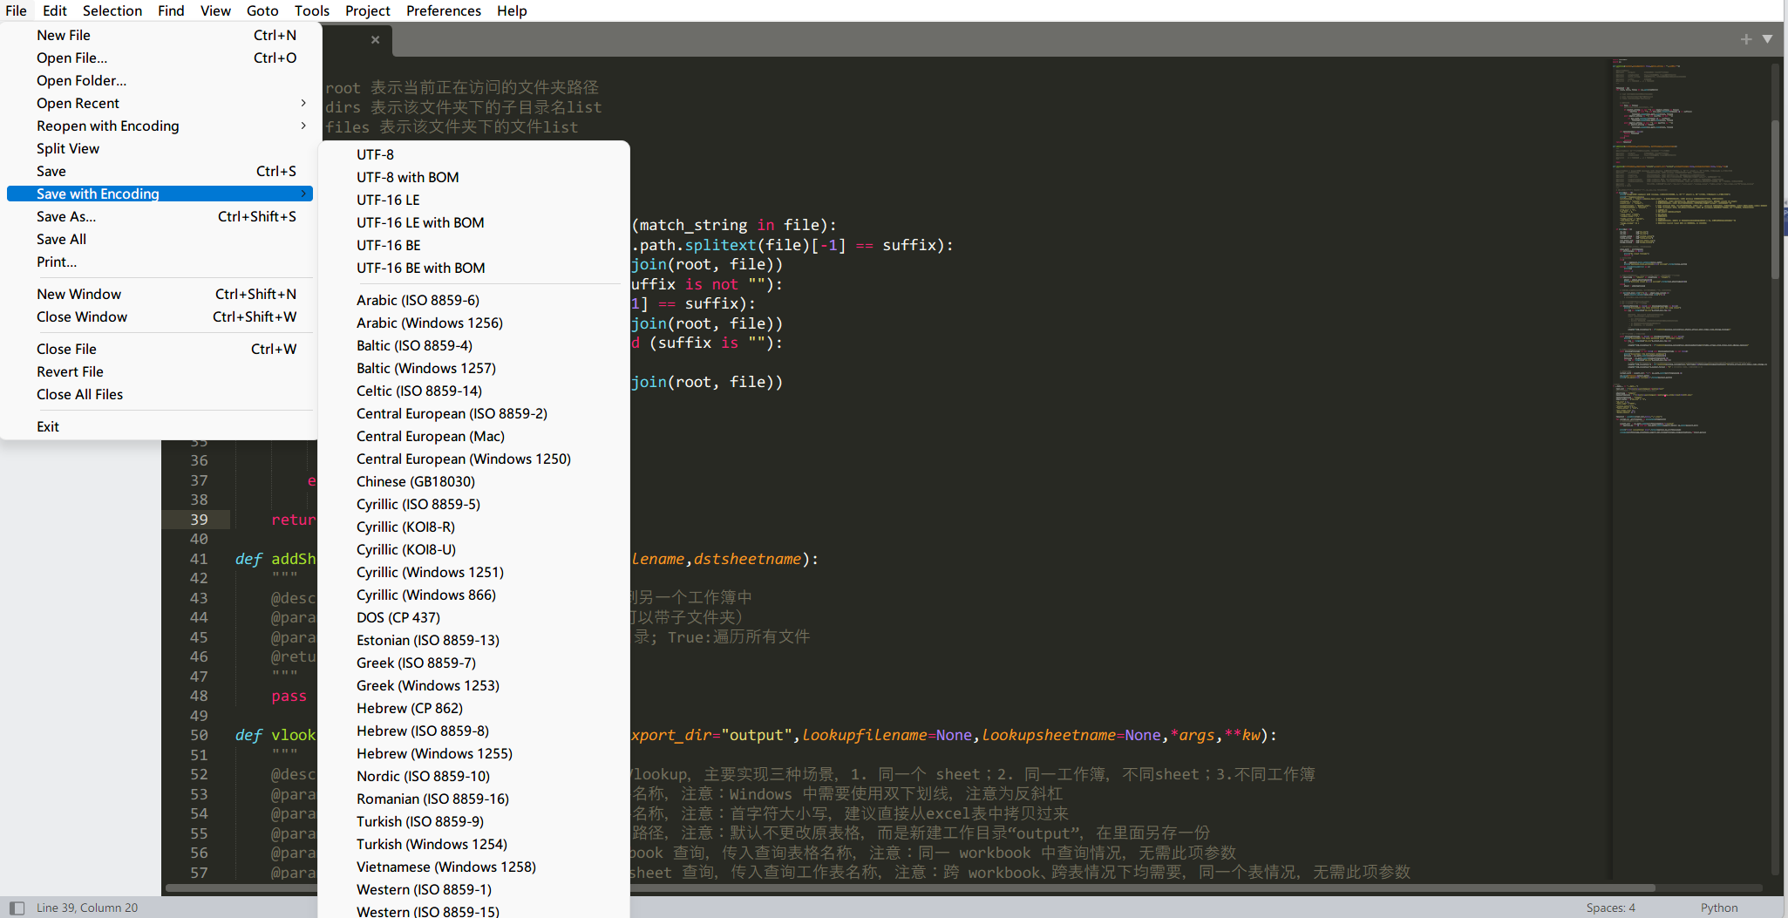This screenshot has width=1788, height=918.
Task: Pick Greek (Windows 1253) encoding
Action: [x=473, y=685]
